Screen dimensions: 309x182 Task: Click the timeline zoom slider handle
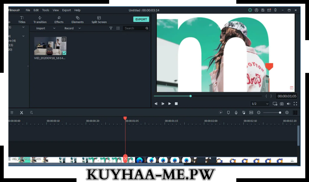(x=280, y=113)
